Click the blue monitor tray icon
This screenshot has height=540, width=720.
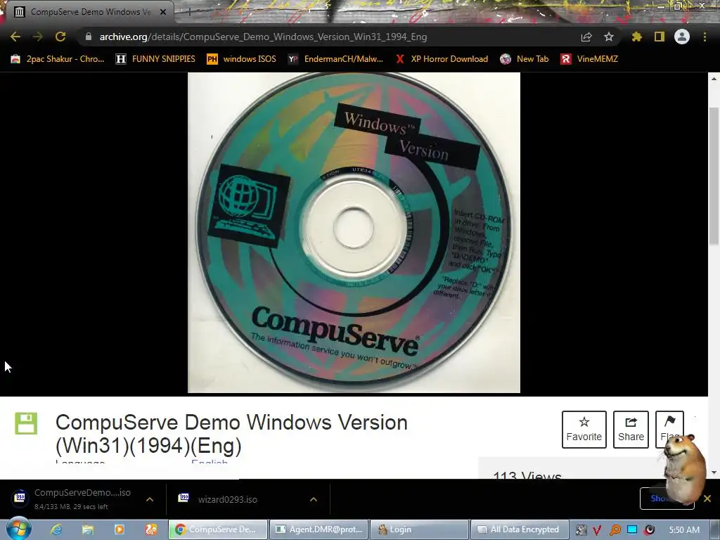pyautogui.click(x=632, y=530)
